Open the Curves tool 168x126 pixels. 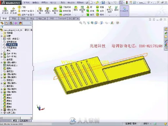(x=116, y=9)
